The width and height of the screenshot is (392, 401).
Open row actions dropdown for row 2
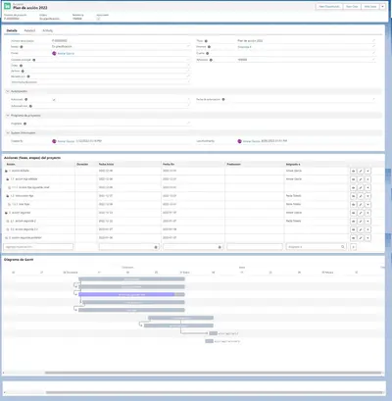(x=367, y=213)
